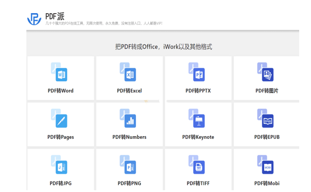Click the PDF转EPUB book icon
311x192 pixels.
(266, 119)
